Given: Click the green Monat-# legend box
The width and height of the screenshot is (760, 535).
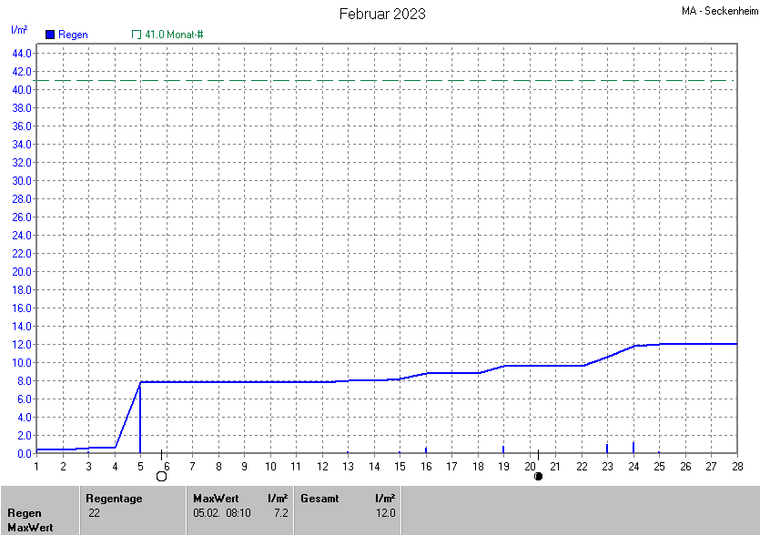Looking at the screenshot, I should coord(137,35).
